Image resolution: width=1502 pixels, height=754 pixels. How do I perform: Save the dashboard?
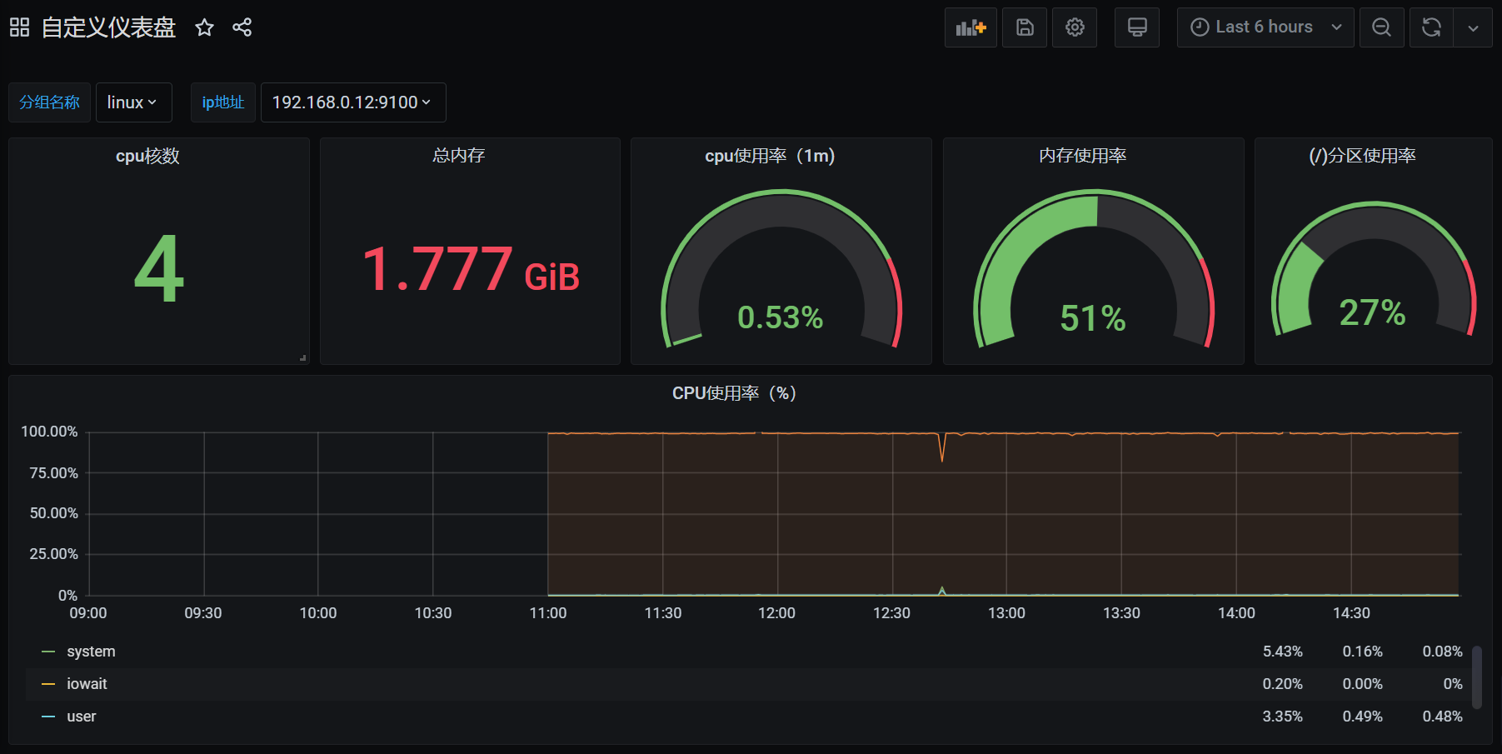1025,27
